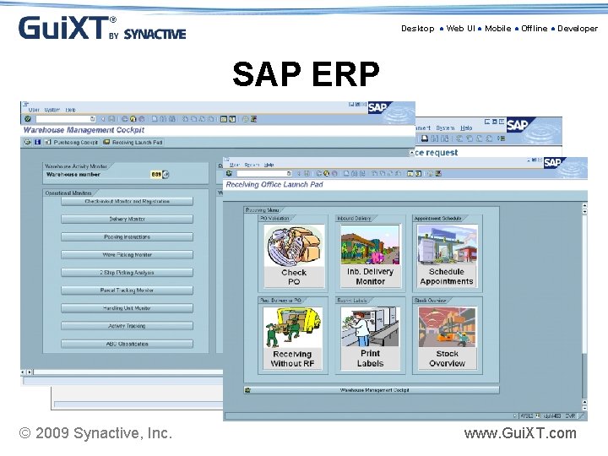The width and height of the screenshot is (608, 456).
Task: Open User menu in Cockpit window
Action: tap(34, 110)
